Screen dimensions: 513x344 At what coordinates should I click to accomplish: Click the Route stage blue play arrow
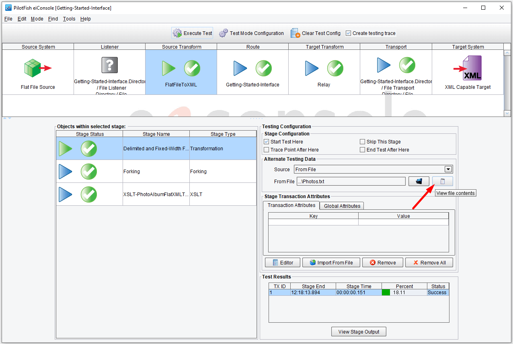tap(240, 68)
